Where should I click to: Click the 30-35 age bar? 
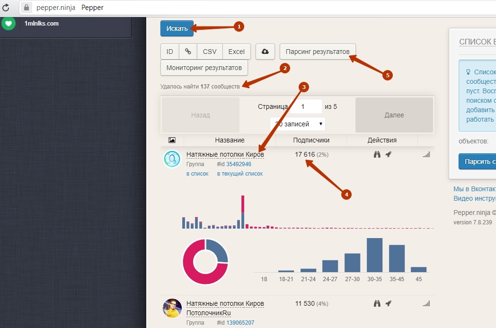374,255
